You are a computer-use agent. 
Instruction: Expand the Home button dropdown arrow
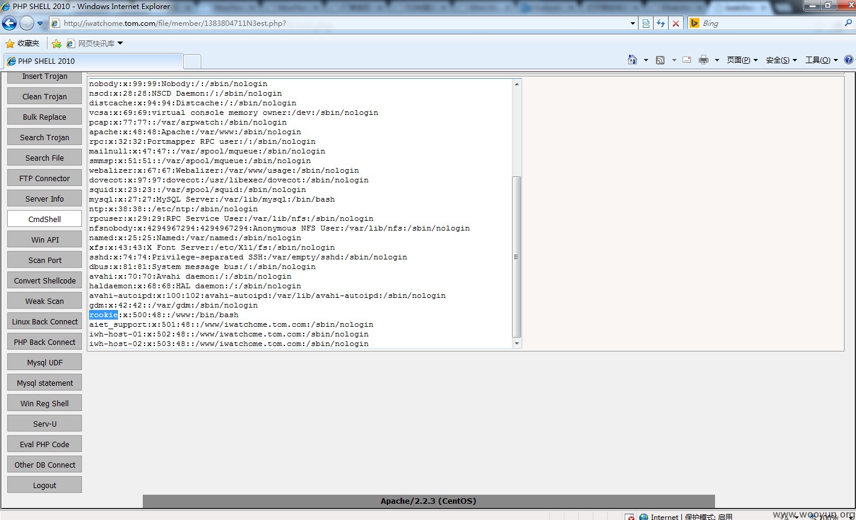point(646,60)
